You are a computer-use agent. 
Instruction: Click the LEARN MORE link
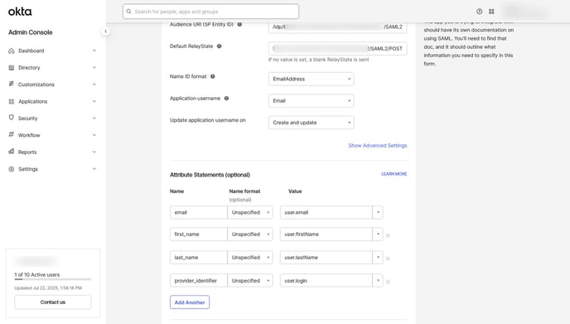coord(394,174)
